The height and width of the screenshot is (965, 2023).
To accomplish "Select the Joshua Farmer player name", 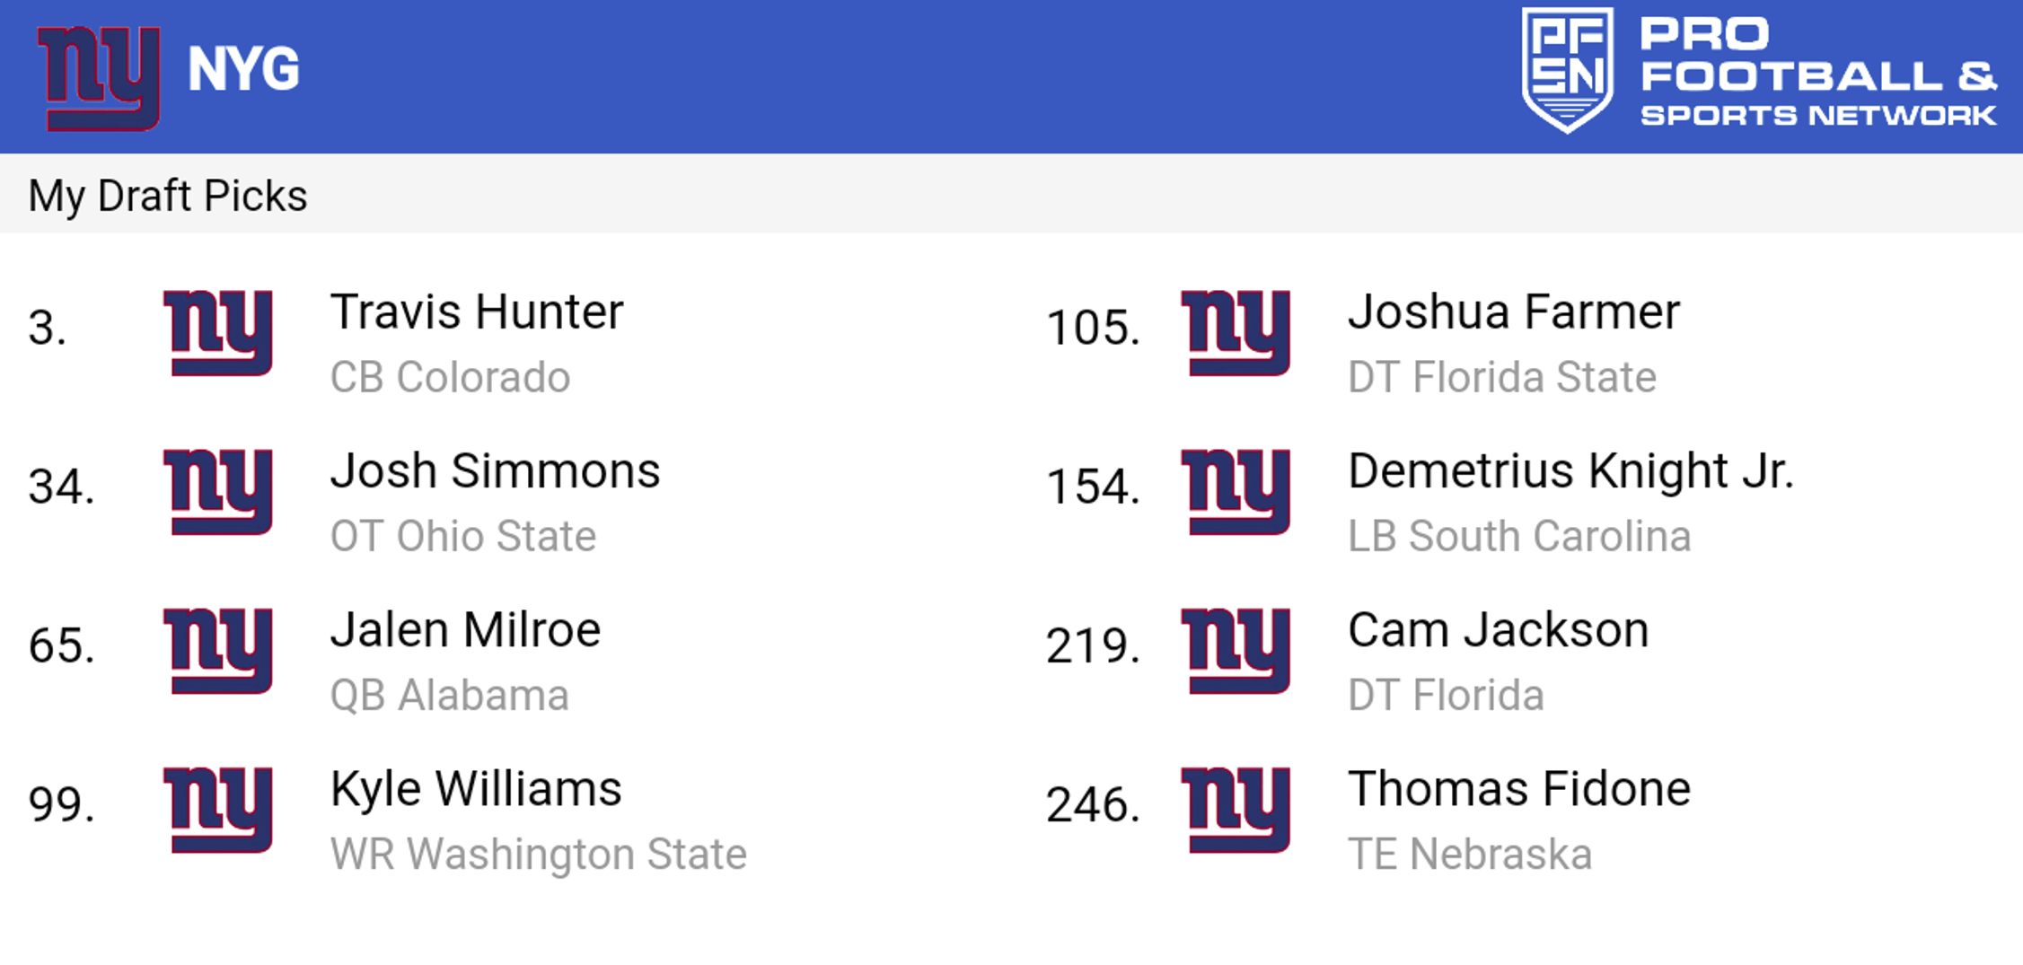I will [1513, 312].
